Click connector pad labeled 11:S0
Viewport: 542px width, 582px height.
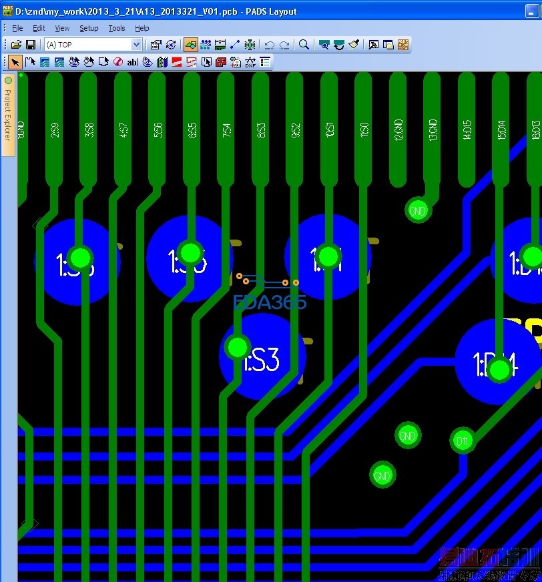[x=363, y=129]
